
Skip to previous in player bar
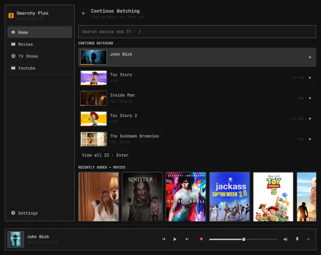click(164, 239)
